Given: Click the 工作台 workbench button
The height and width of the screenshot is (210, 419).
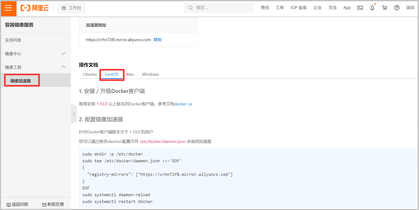Looking at the screenshot, I should pos(71,8).
